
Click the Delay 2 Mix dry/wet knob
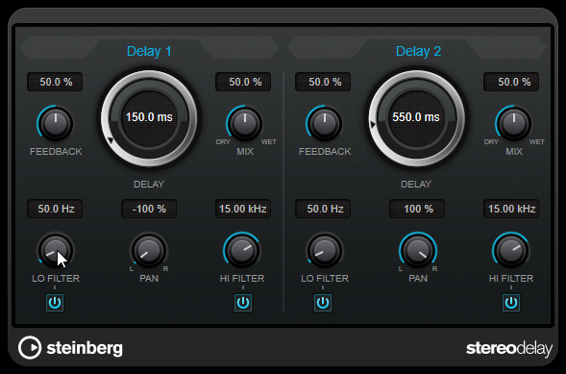point(514,123)
